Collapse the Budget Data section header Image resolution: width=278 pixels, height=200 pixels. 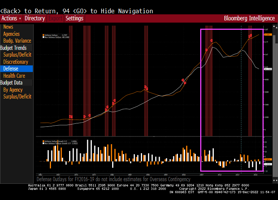(11, 83)
